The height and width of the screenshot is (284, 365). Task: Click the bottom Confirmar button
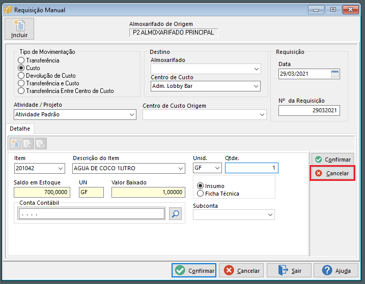tap(194, 270)
